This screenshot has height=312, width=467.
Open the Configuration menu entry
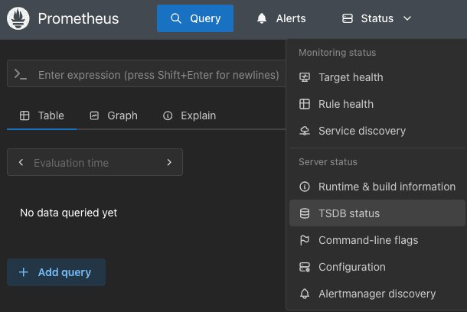tap(377, 267)
